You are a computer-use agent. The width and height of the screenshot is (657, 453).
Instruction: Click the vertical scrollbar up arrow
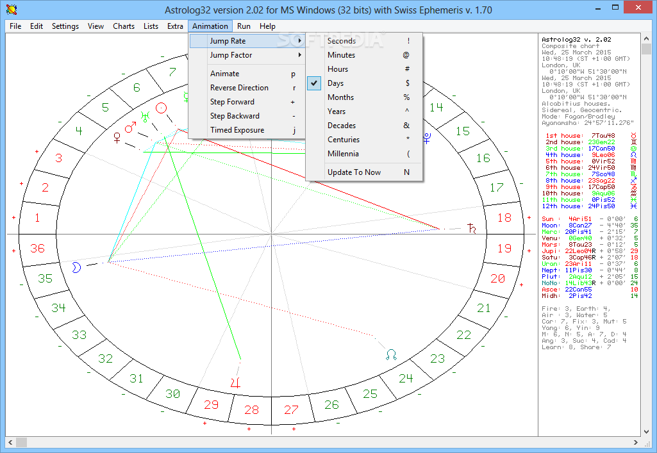pos(647,38)
